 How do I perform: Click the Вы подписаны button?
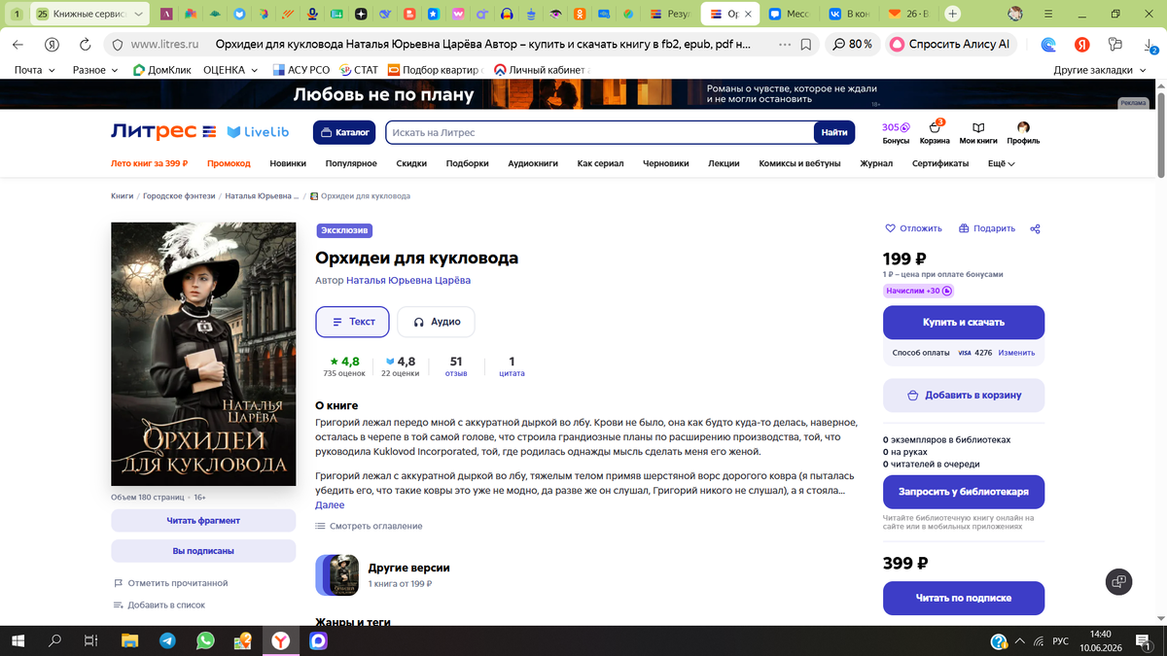pos(203,551)
